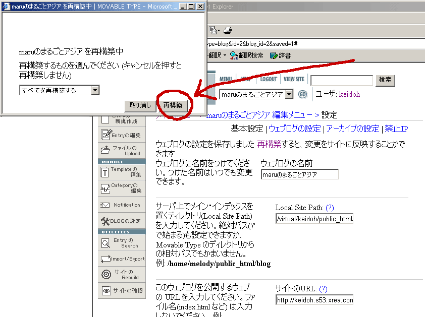Click the 辞書 dictionary toolbar button
The width and height of the screenshot is (425, 317).
(x=281, y=55)
